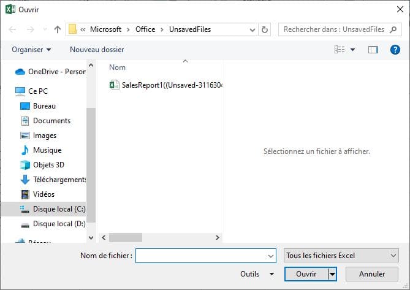Viewport: 410px width, 290px height.
Task: Click the Musique note icon
Action: coord(25,150)
